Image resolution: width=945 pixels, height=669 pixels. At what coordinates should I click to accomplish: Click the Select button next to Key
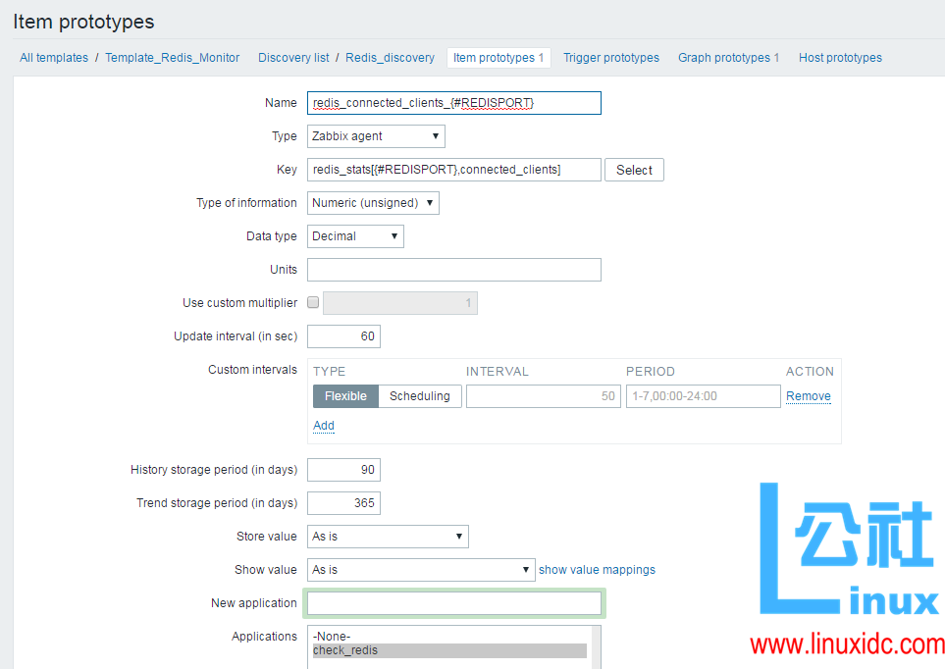(634, 170)
